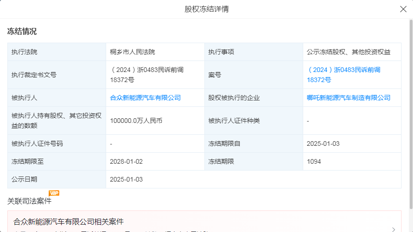Close the 股权冻结详情 dialog
This screenshot has height=232, width=413.
tap(403, 9)
